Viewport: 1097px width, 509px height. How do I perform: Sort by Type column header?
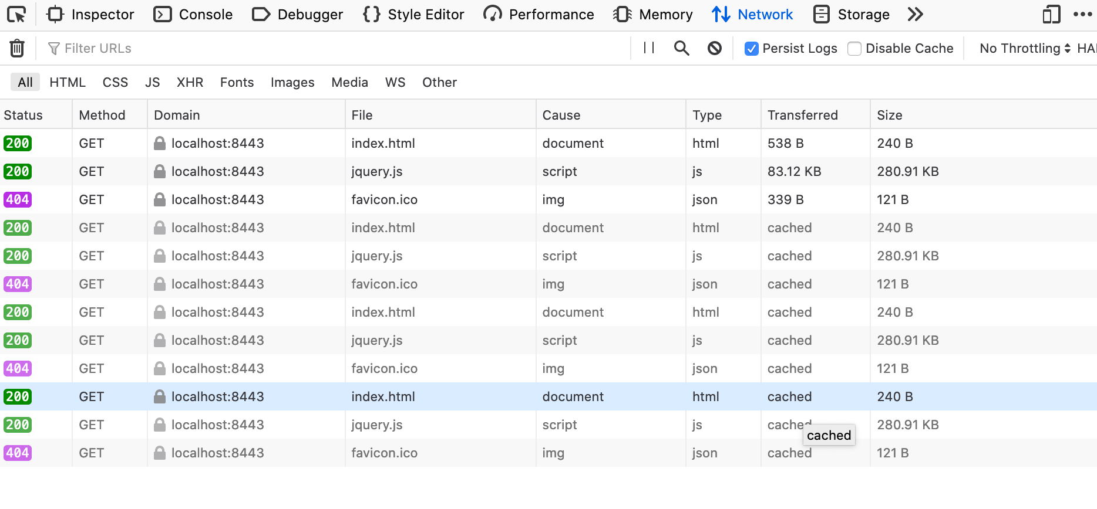(x=724, y=114)
